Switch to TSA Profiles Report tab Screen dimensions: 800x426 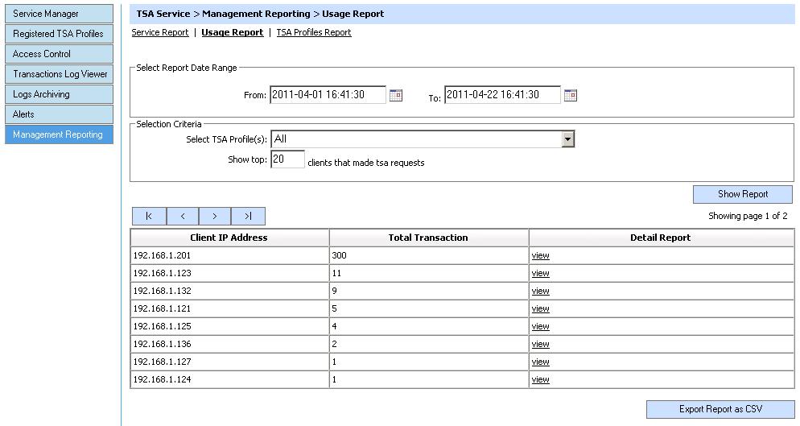point(314,32)
